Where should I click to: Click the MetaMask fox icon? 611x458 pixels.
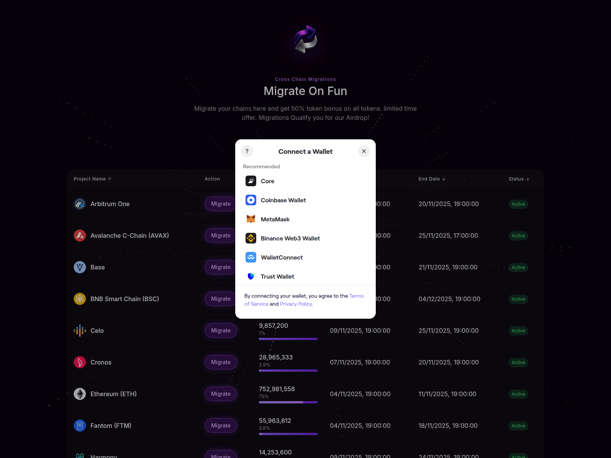tap(251, 219)
